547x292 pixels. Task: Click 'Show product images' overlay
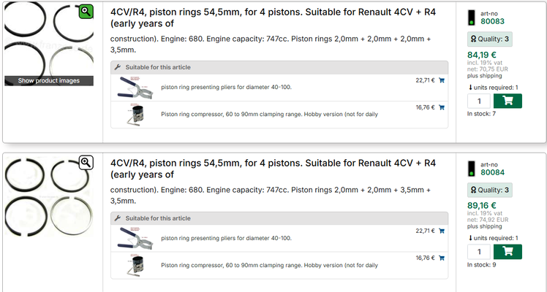(x=49, y=80)
